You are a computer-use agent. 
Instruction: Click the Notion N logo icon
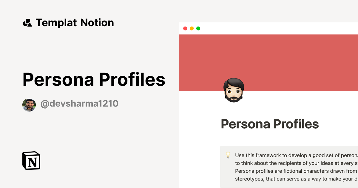[31, 161]
